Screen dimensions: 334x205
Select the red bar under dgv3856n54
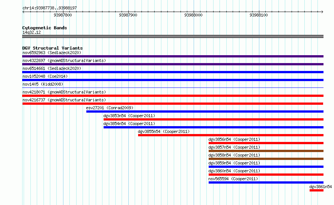(266, 143)
